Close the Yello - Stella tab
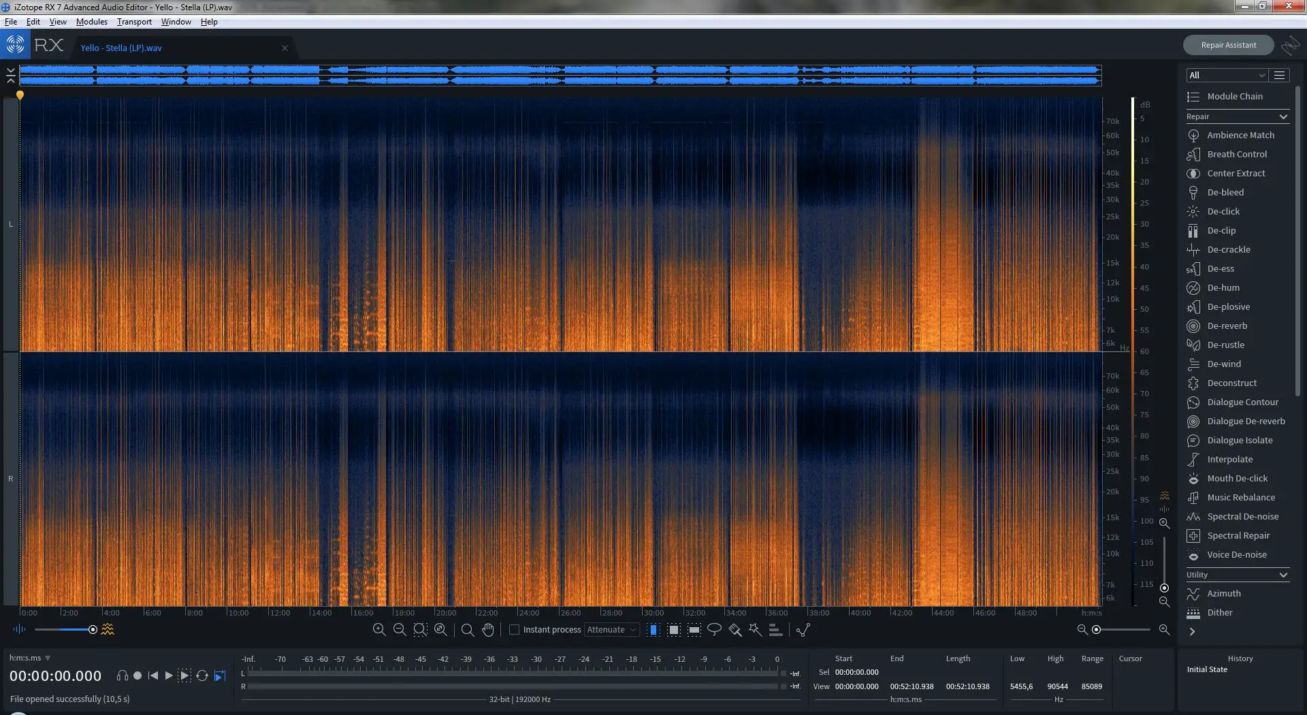 coord(285,48)
